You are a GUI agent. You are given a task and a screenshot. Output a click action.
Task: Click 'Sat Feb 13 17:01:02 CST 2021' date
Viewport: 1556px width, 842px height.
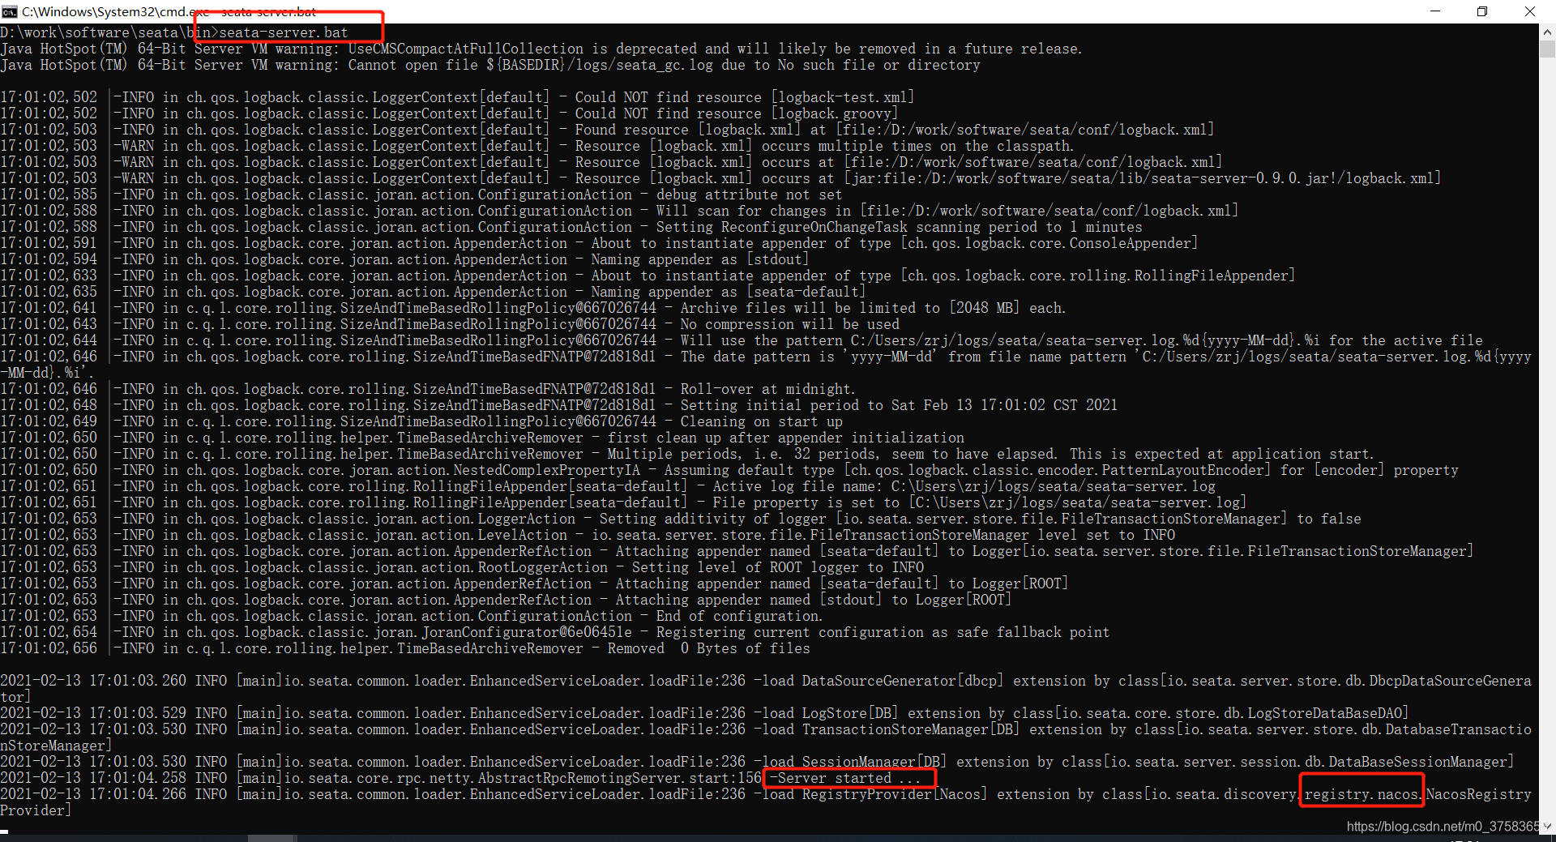coord(1004,405)
